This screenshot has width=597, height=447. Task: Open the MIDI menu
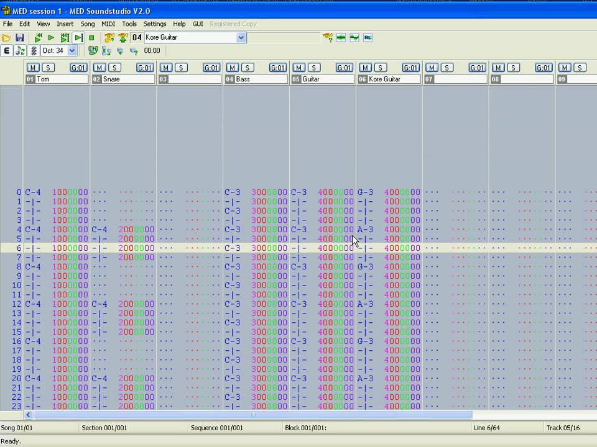108,24
